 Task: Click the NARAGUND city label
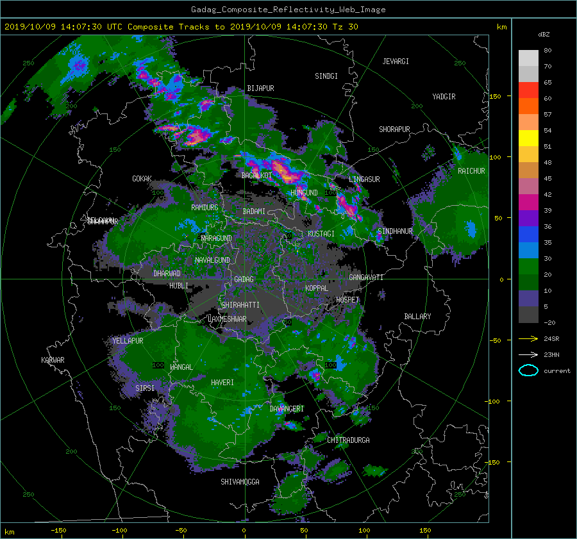coord(217,238)
